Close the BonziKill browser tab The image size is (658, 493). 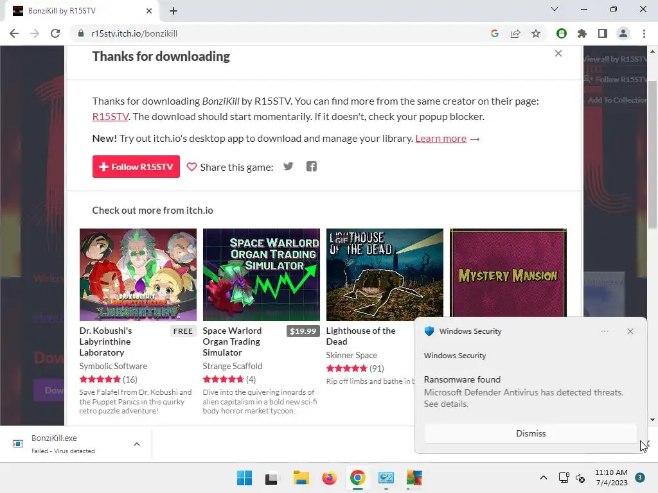coord(149,11)
